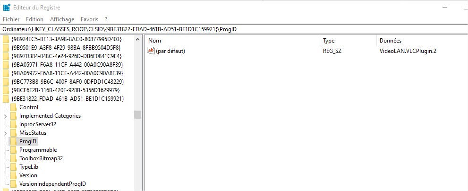Click the InprocServer32 folder icon
This screenshot has width=468, height=191.
(x=13, y=124)
